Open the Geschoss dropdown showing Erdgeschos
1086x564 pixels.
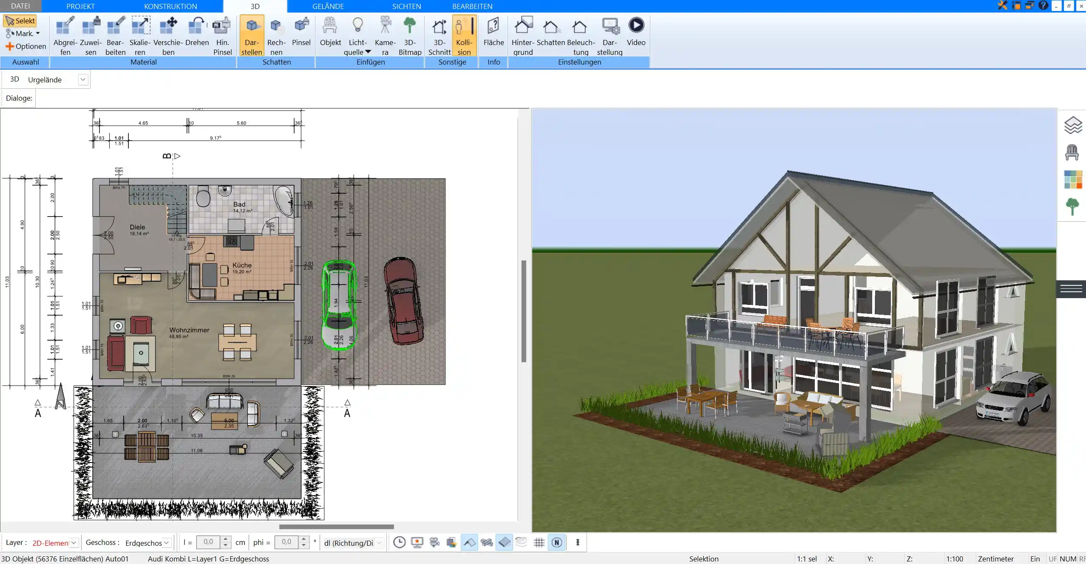pyautogui.click(x=166, y=543)
